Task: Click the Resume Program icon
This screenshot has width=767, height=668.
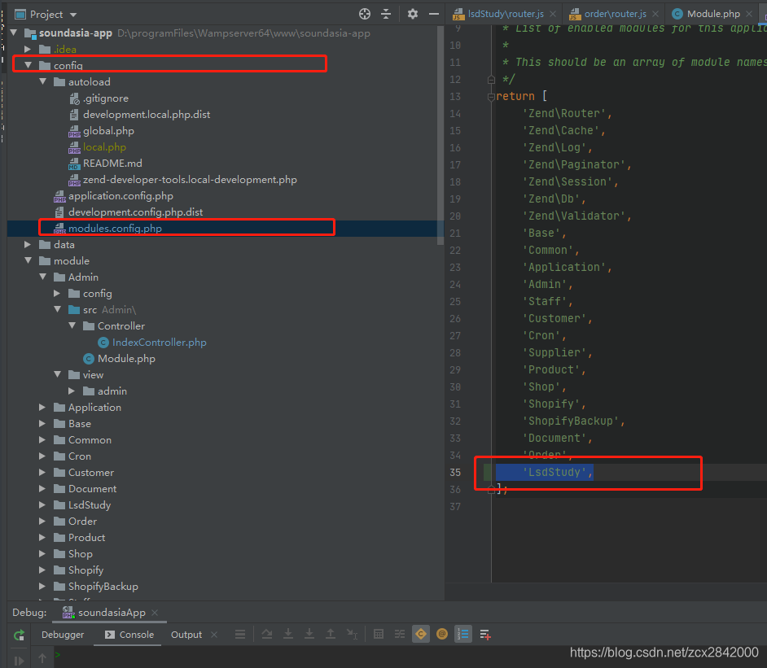Action: 19,661
